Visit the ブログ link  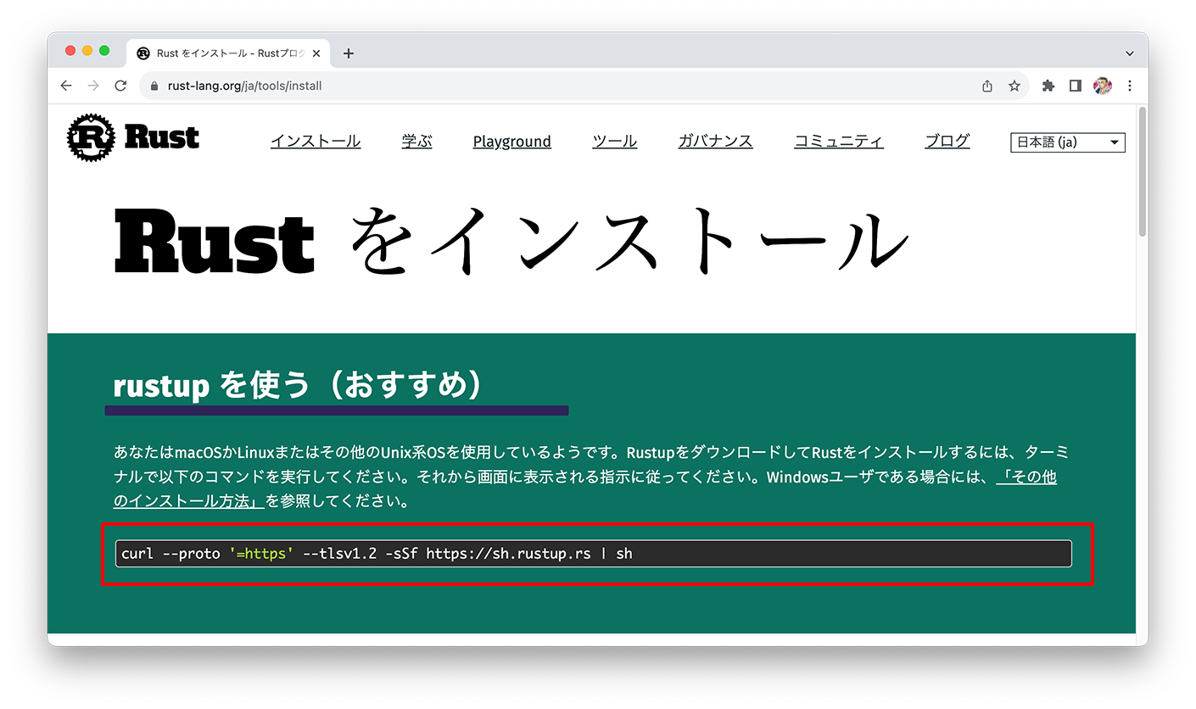[x=947, y=142]
